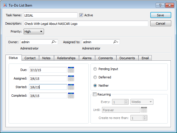Select the Deferred radio button
Screen dimensions: 177x133
click(x=95, y=77)
